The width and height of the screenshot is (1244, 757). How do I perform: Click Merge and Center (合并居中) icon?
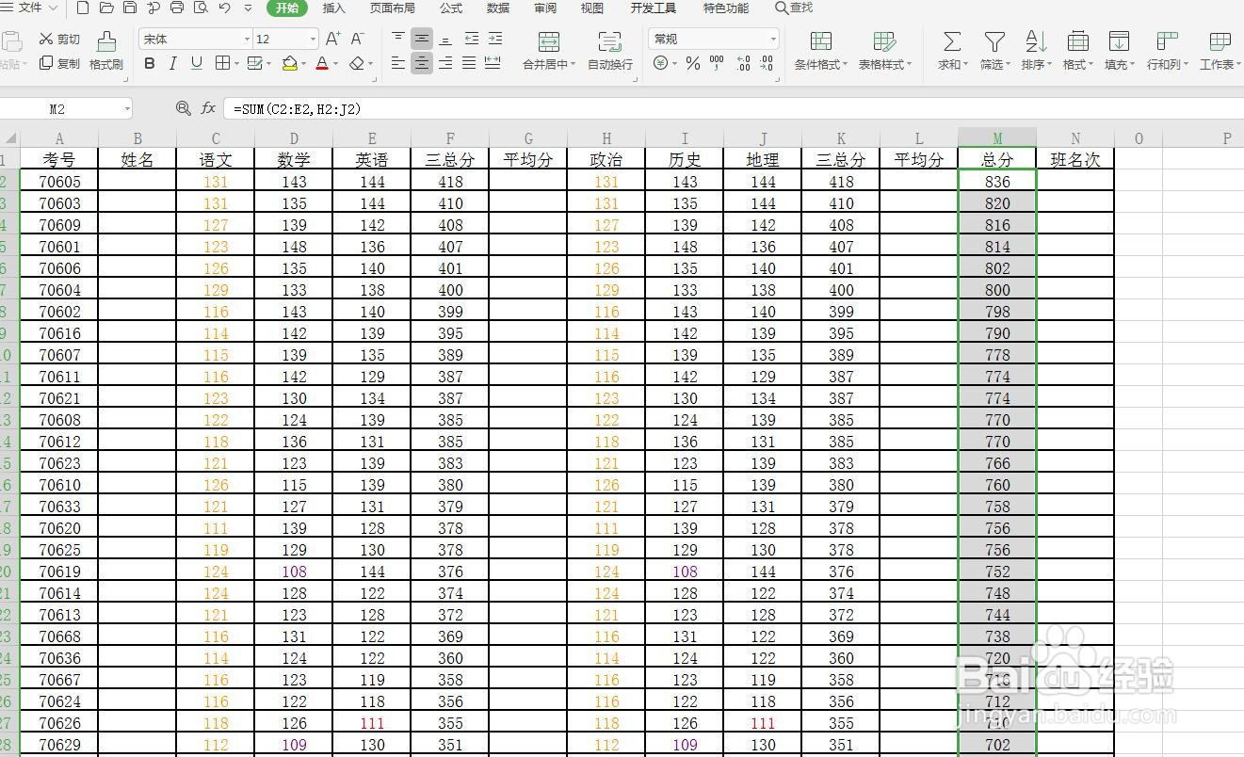(x=549, y=41)
